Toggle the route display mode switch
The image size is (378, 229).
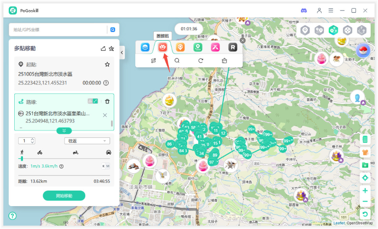93,101
